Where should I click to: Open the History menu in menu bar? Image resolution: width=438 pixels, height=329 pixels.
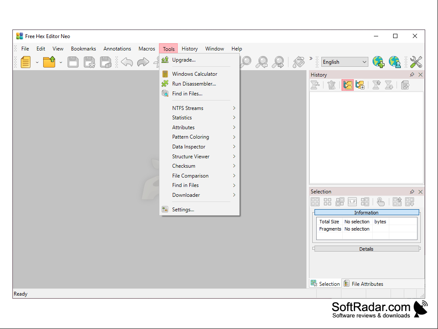[x=190, y=49]
